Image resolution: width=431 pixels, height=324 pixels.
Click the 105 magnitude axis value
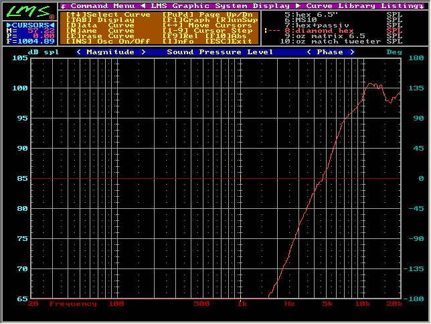(x=20, y=58)
